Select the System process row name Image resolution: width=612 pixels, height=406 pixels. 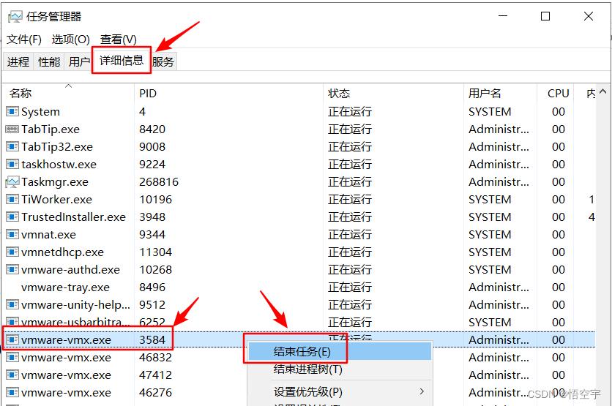coord(40,111)
